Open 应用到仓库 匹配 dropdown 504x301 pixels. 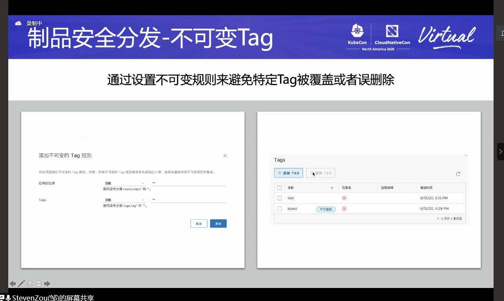coord(124,183)
